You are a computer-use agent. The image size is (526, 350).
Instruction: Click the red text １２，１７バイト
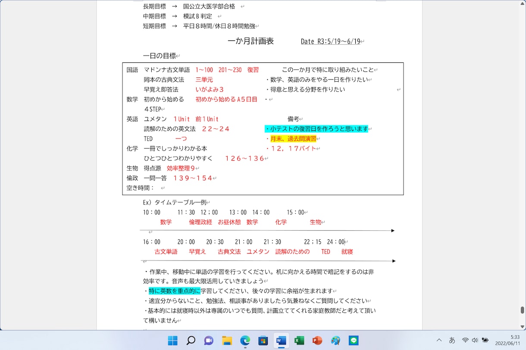(x=293, y=149)
